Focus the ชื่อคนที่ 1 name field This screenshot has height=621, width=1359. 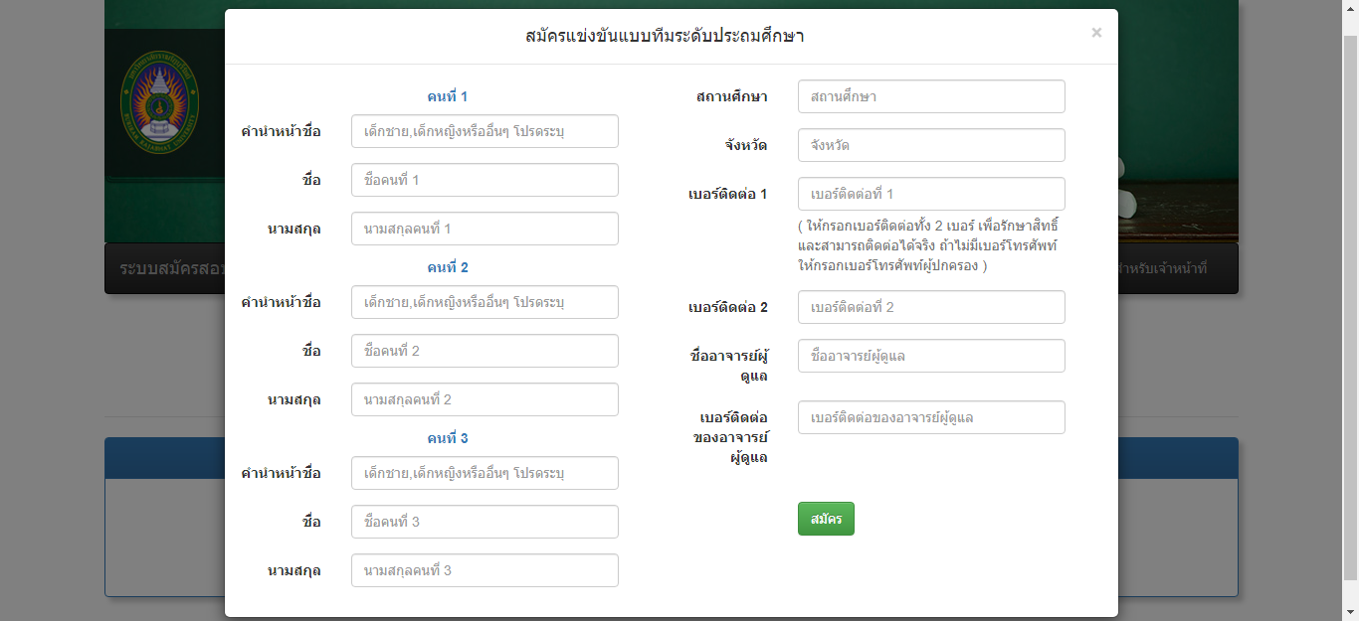point(485,180)
